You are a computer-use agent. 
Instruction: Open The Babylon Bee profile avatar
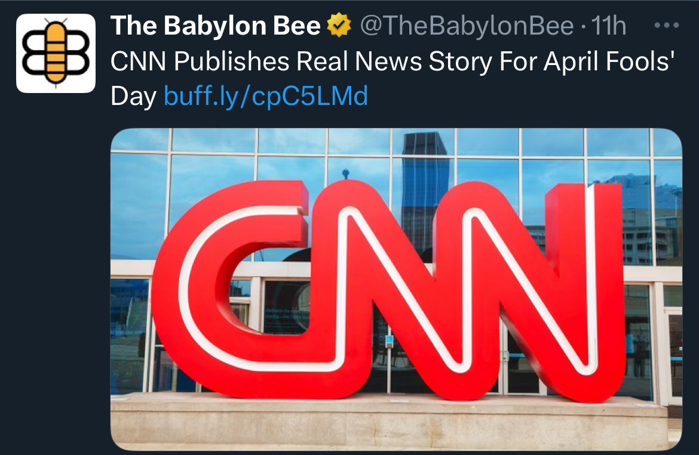click(x=56, y=53)
